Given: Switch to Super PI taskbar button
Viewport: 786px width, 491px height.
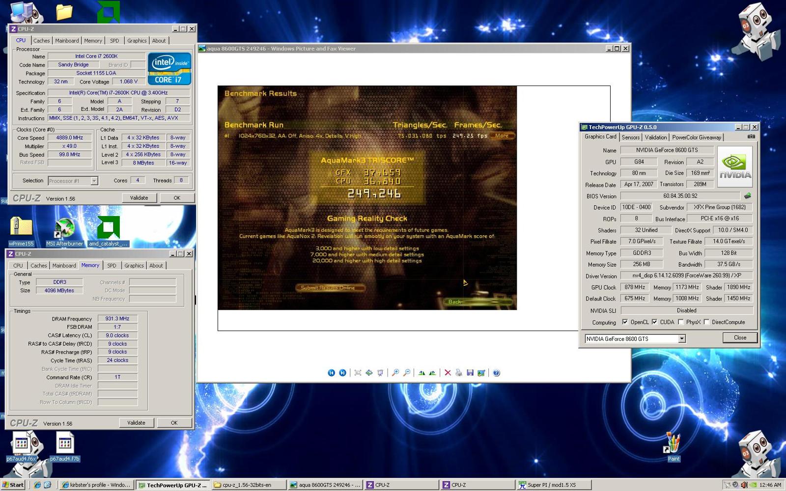Looking at the screenshot, I should [553, 485].
